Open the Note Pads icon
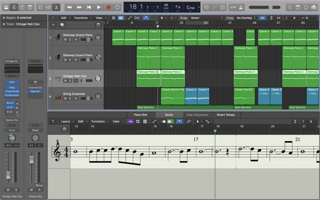 pos(298,7)
